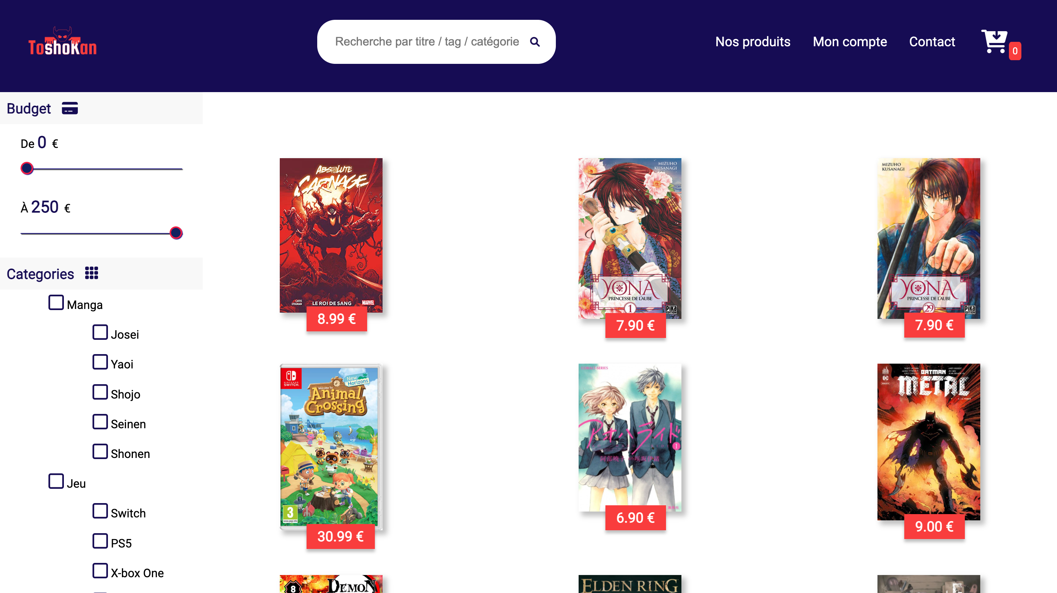Open the shopping cart icon
Image resolution: width=1057 pixels, height=593 pixels.
point(994,41)
